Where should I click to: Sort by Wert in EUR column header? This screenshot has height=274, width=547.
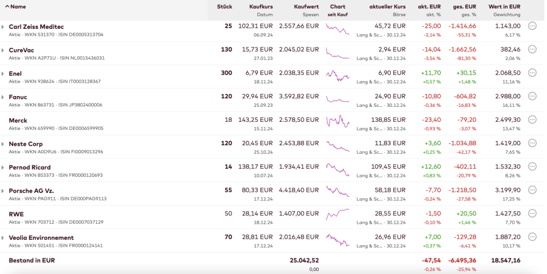504,6
